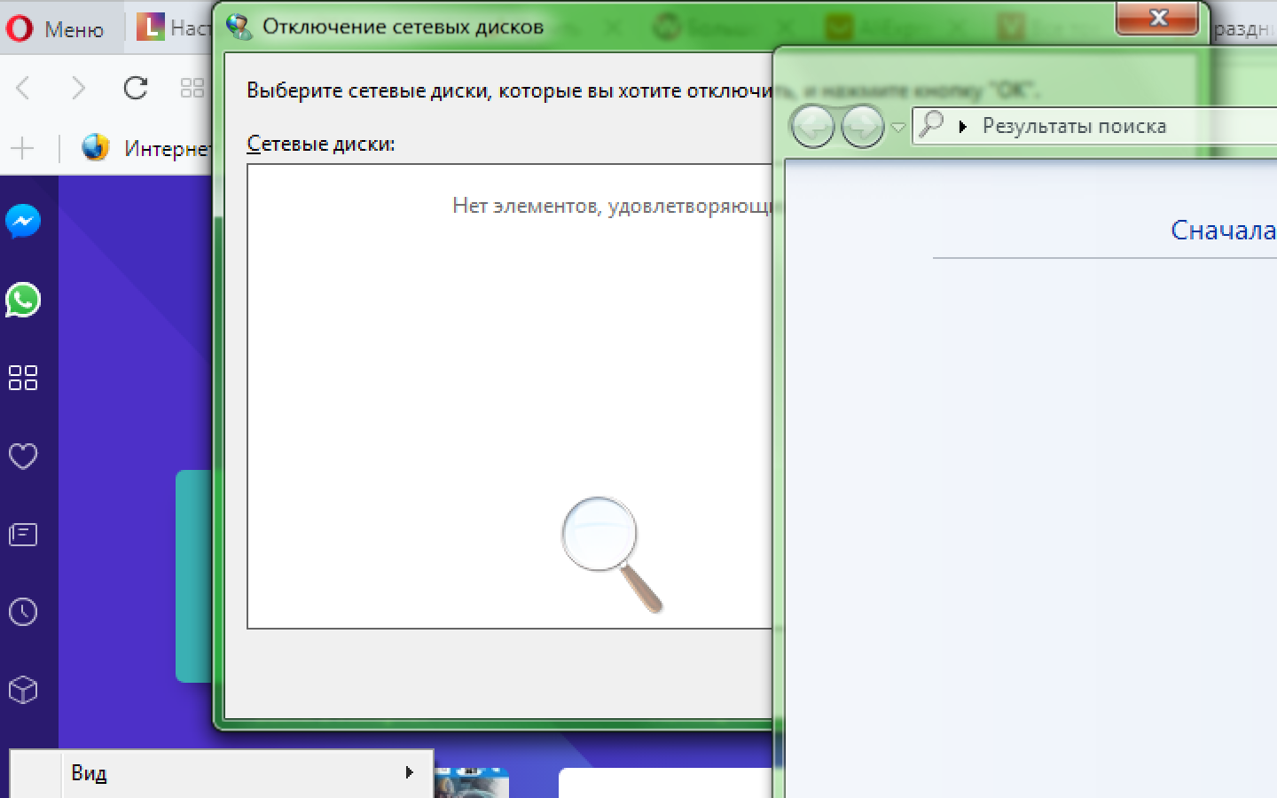Click the Explorer window's forward arrow
The width and height of the screenshot is (1277, 798).
(x=862, y=127)
